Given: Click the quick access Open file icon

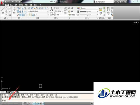Looking at the screenshot, I should (8, 2).
